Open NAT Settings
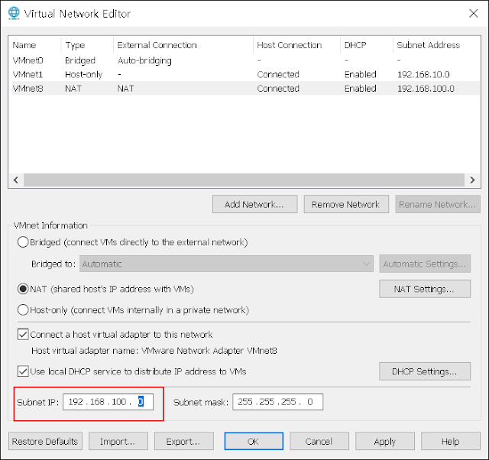 tap(425, 289)
